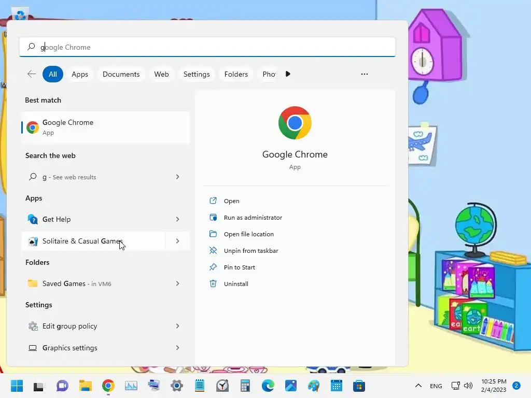
Task: Show hidden system tray icons
Action: pyautogui.click(x=418, y=386)
